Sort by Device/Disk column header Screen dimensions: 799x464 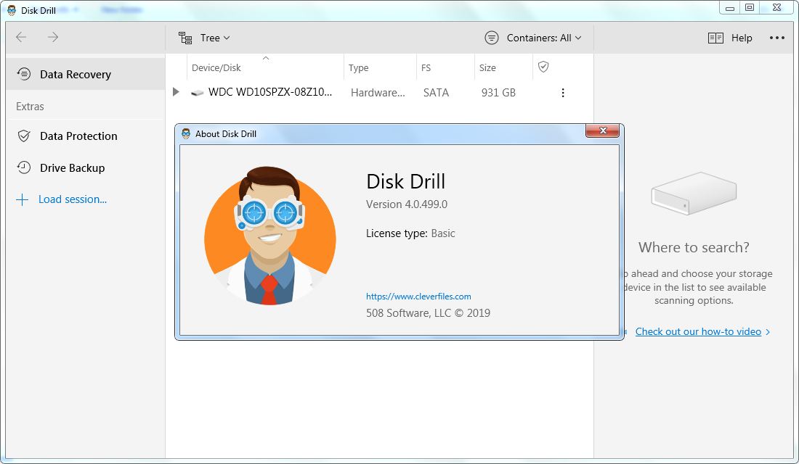point(216,67)
